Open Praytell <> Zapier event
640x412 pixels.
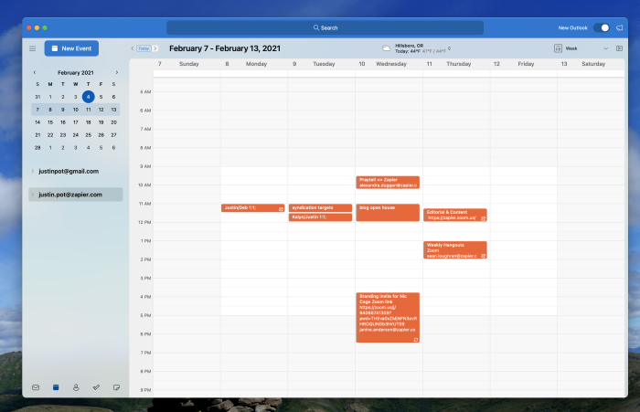coord(388,183)
